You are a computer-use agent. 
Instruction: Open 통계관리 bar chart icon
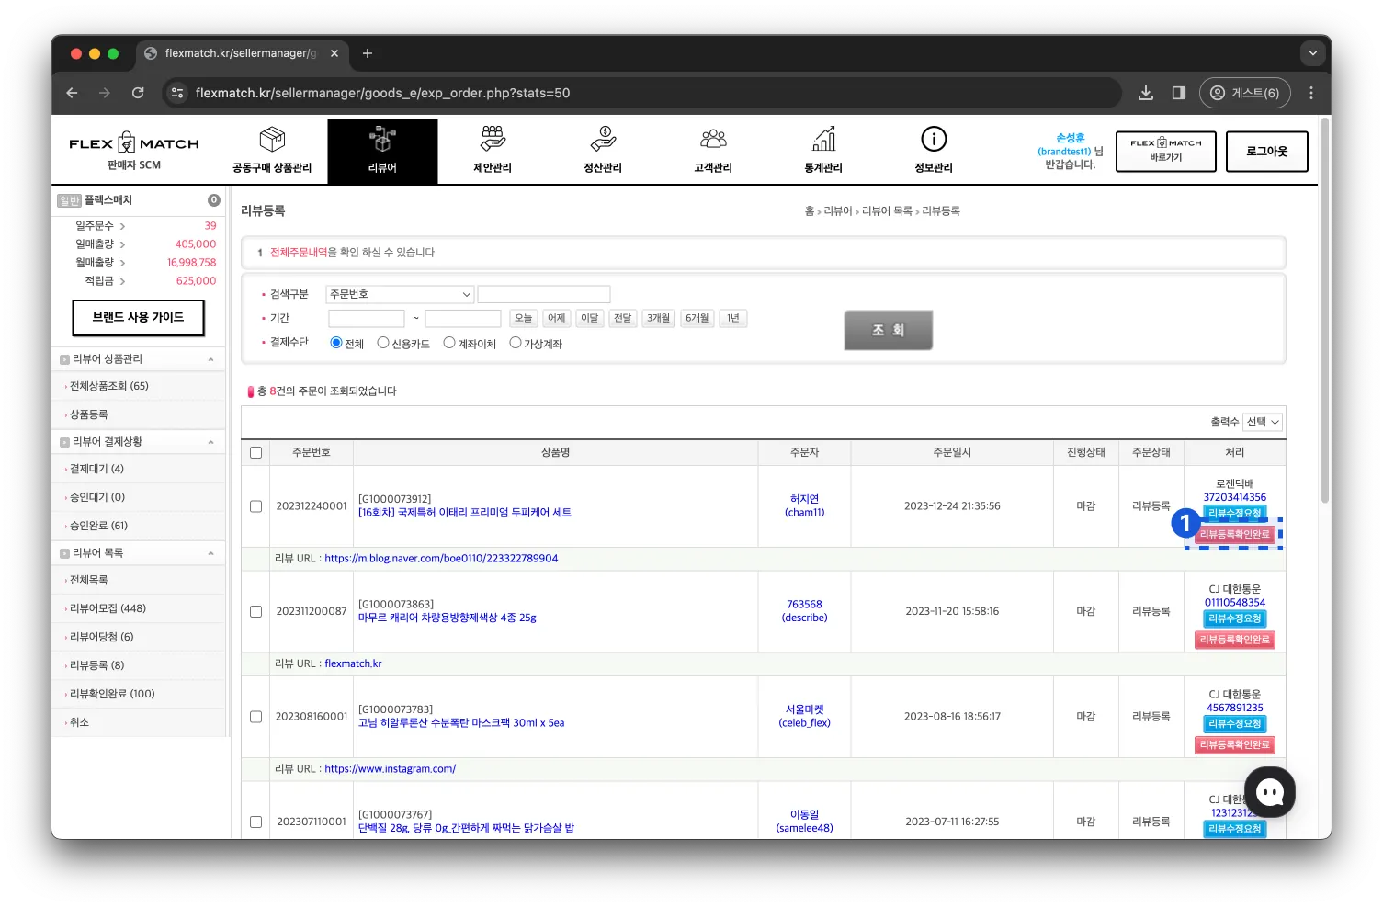coord(823,140)
